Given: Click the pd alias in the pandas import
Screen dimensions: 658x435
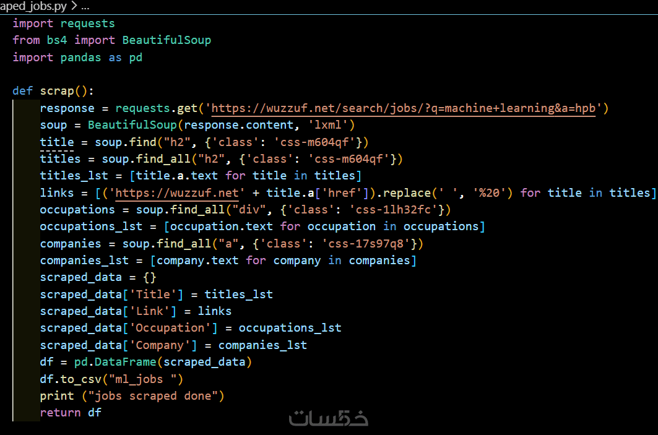Looking at the screenshot, I should [136, 58].
